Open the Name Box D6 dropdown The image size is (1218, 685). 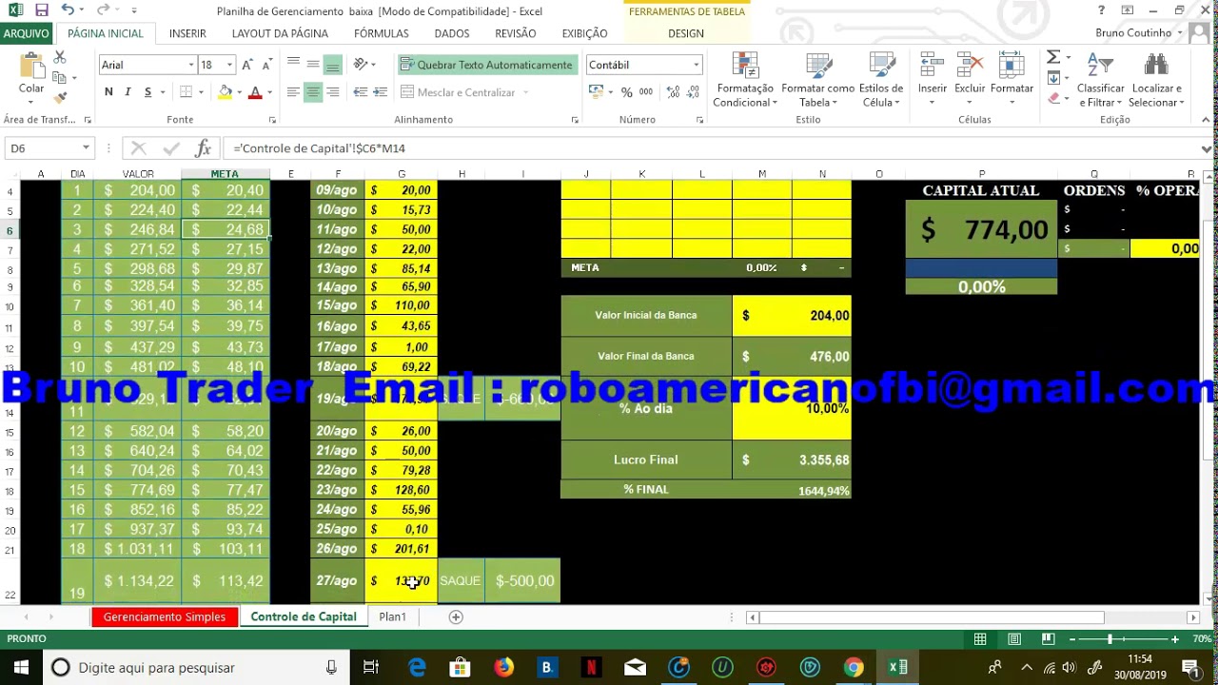tap(86, 148)
